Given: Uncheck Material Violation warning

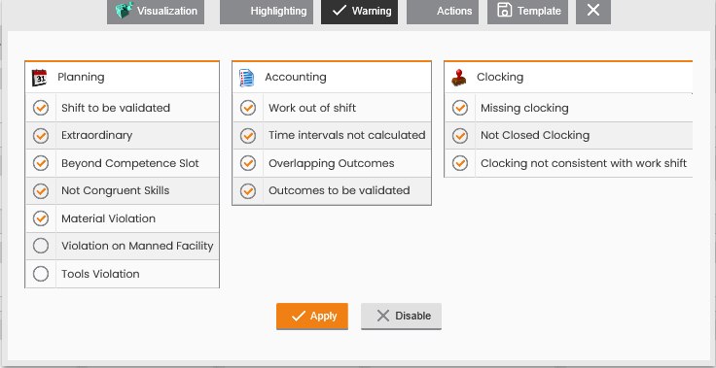Looking at the screenshot, I should click(41, 218).
